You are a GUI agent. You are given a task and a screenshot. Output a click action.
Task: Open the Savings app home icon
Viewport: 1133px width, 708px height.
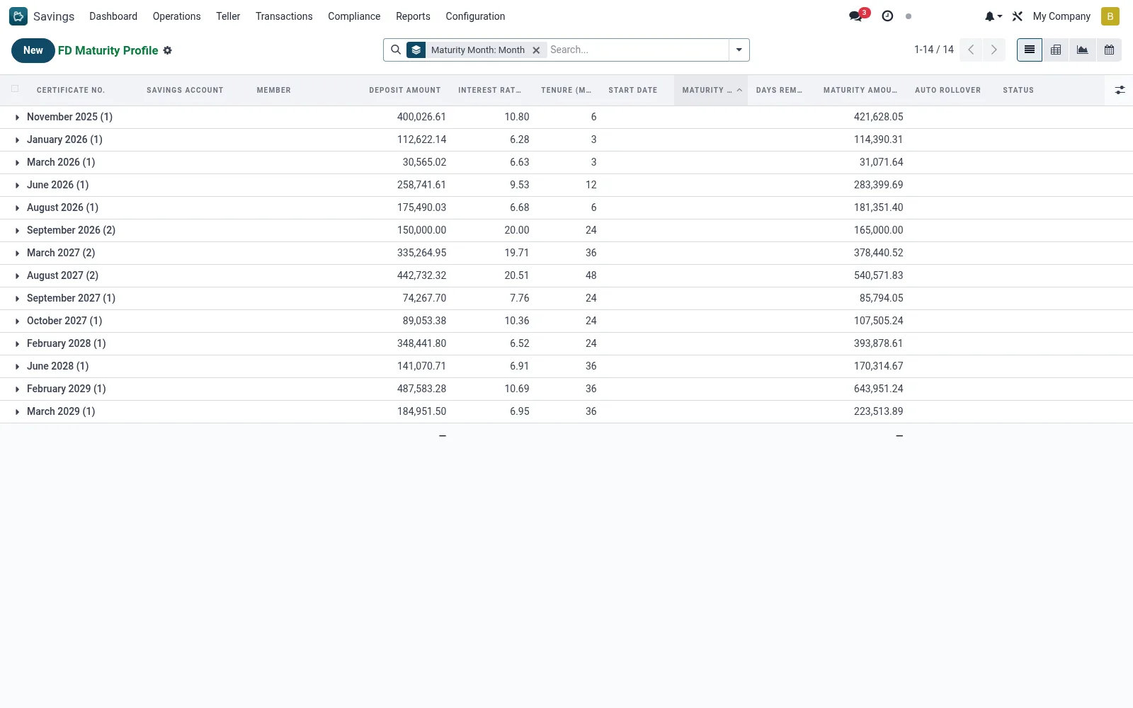[x=18, y=16]
